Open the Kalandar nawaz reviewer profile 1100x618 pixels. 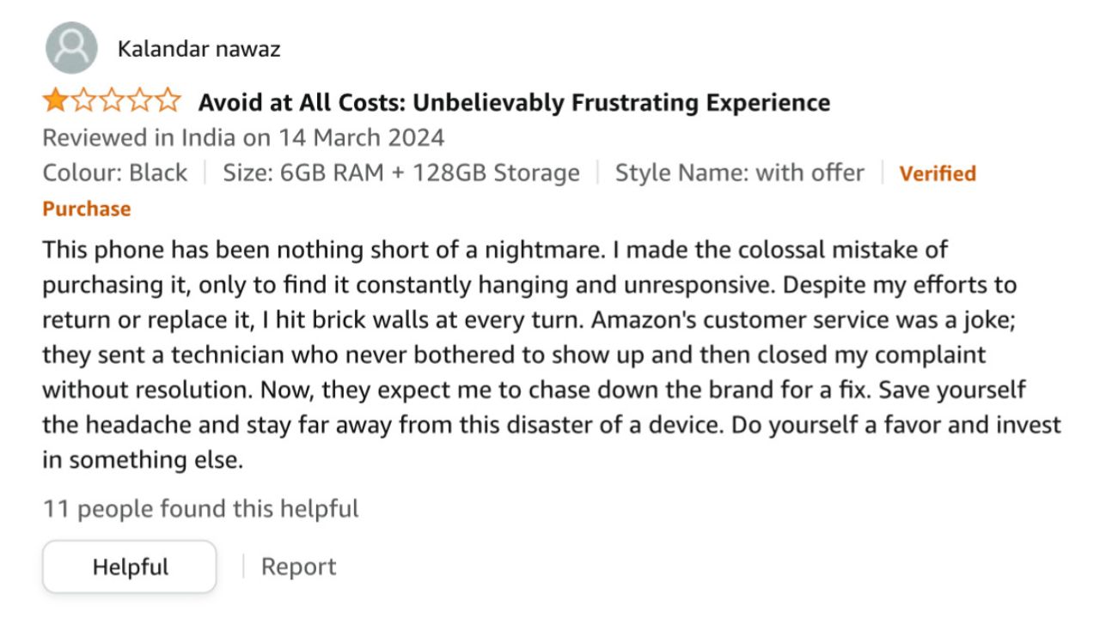coord(199,49)
